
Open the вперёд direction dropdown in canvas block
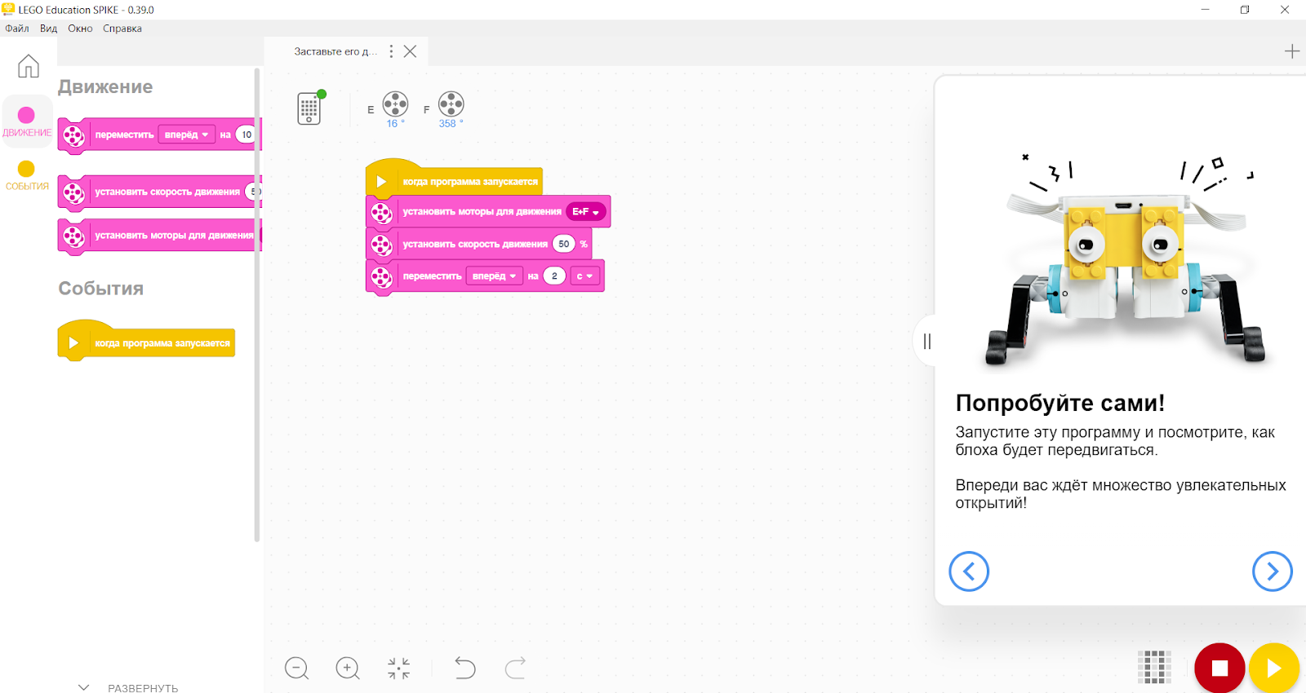[494, 276]
